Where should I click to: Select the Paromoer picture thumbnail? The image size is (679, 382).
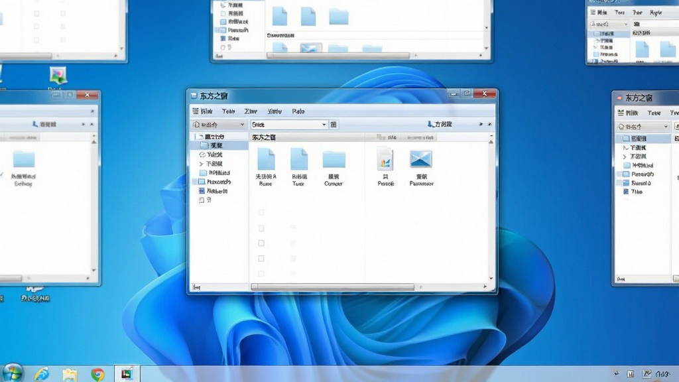(421, 159)
